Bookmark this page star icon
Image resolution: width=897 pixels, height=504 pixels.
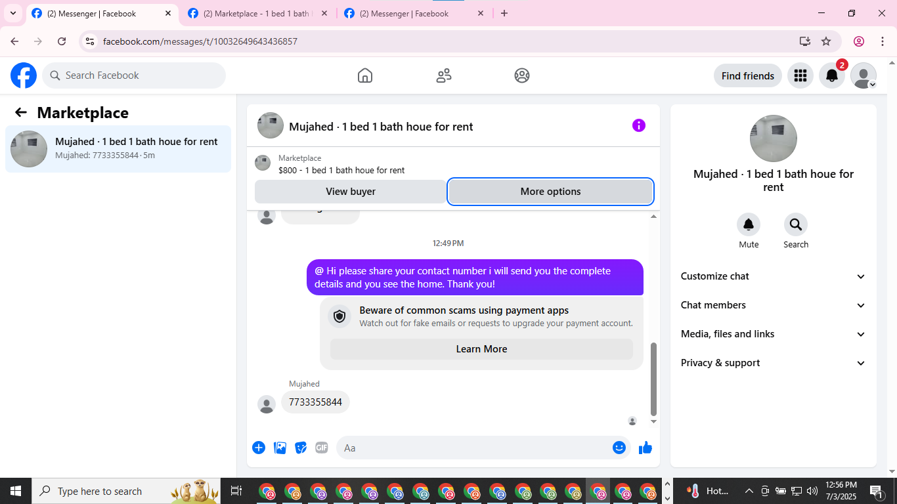tap(826, 41)
